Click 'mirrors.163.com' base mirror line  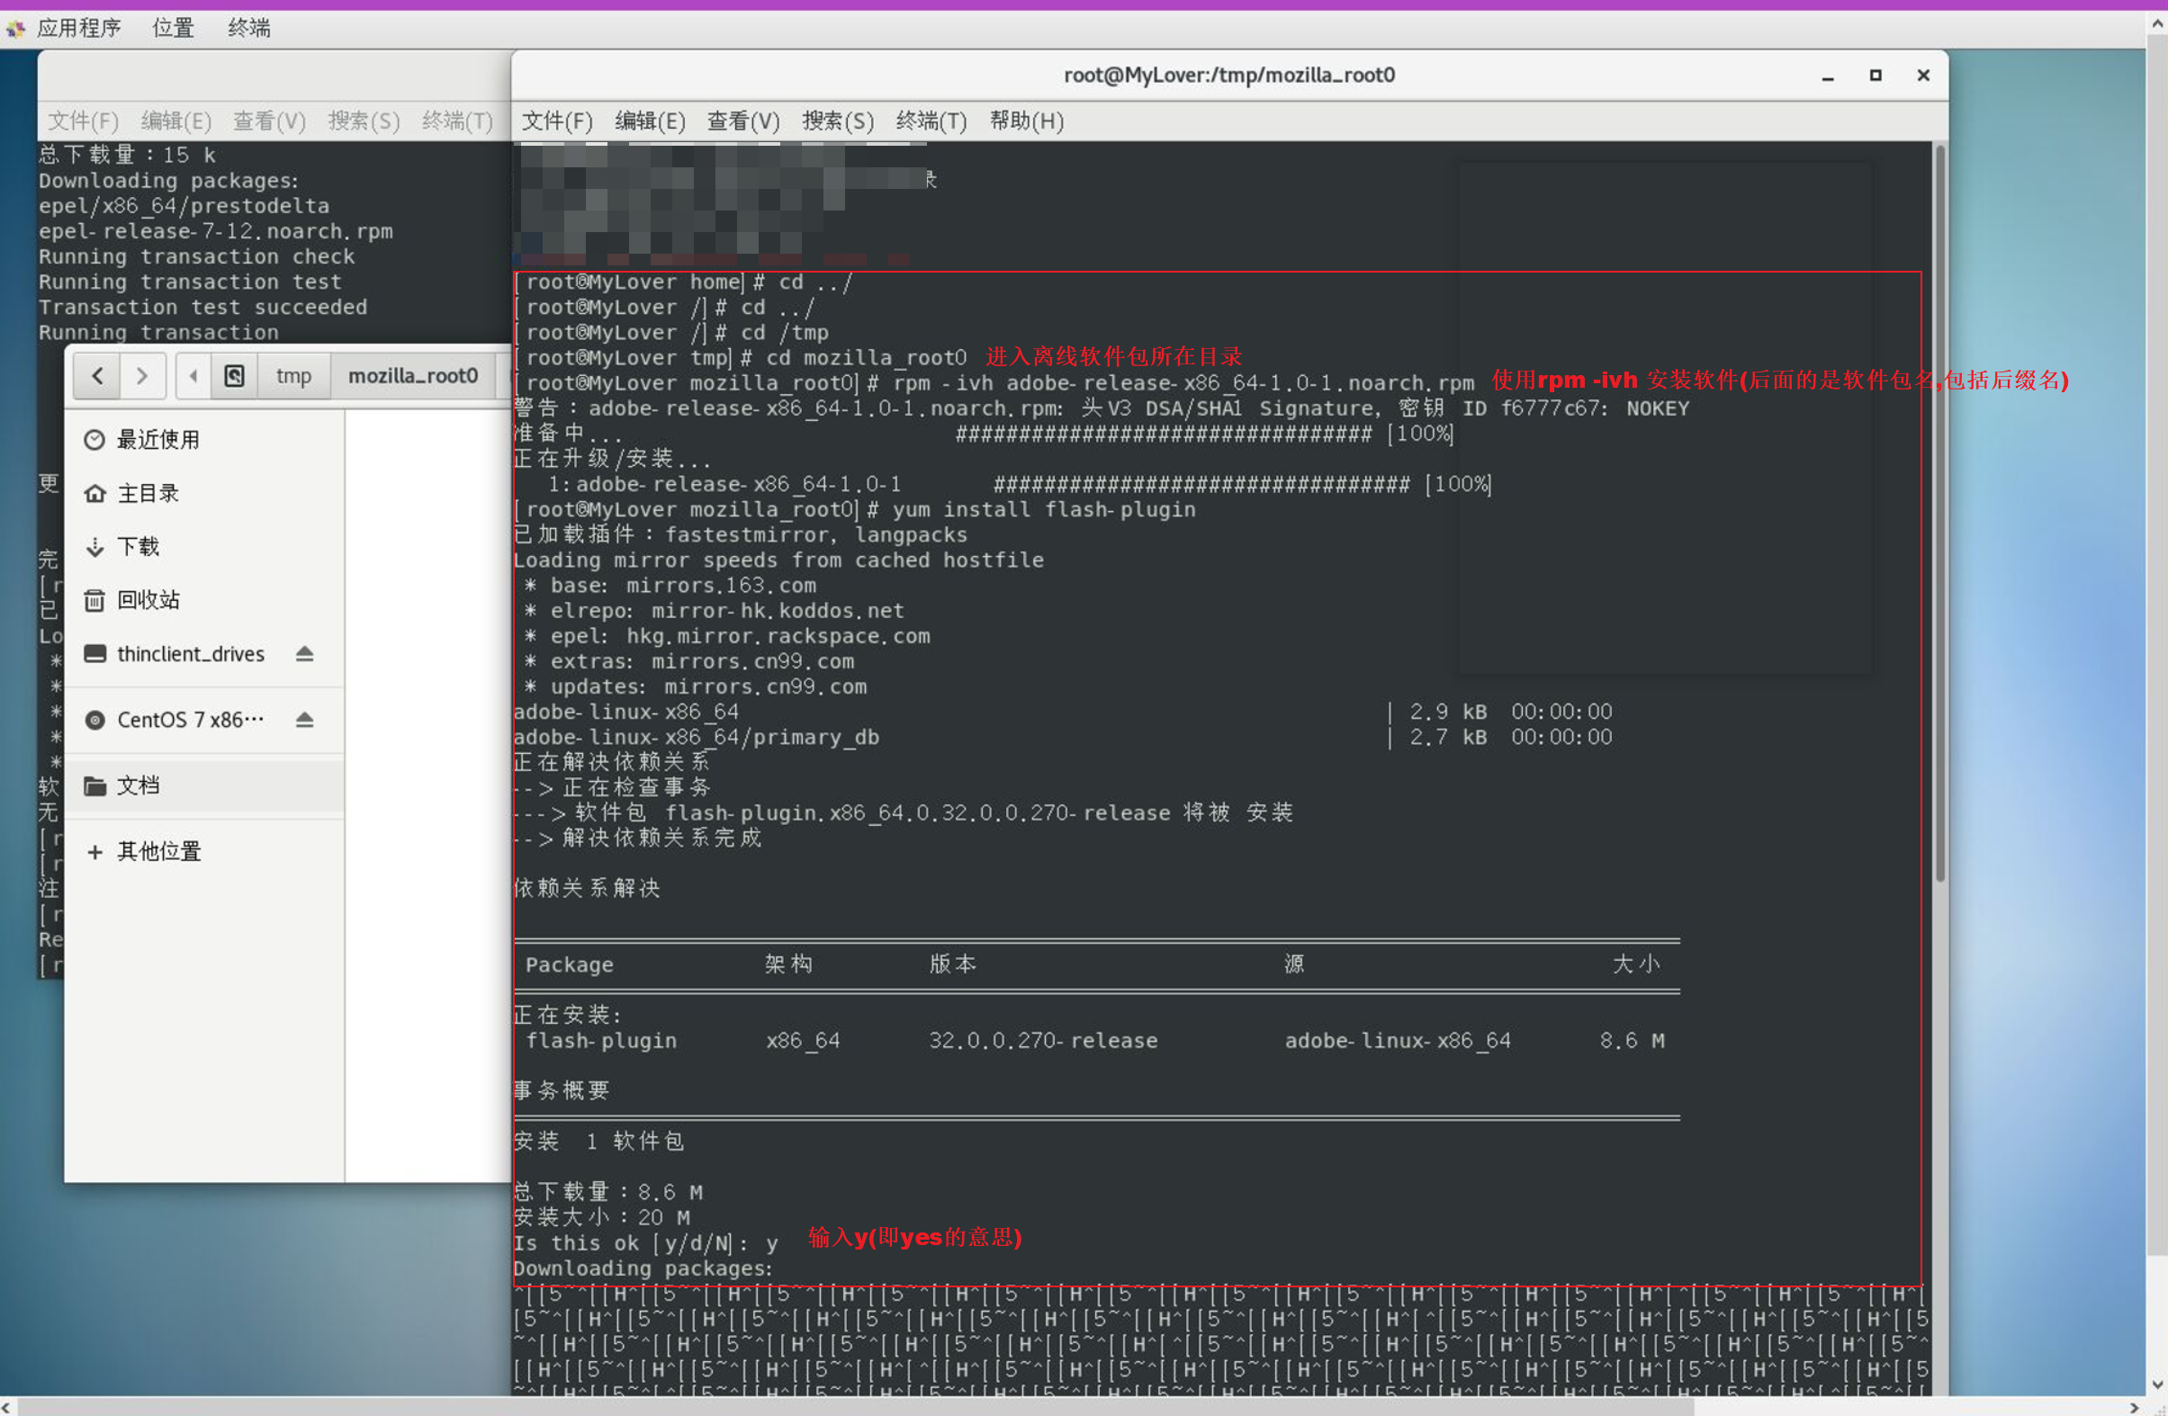coord(672,587)
